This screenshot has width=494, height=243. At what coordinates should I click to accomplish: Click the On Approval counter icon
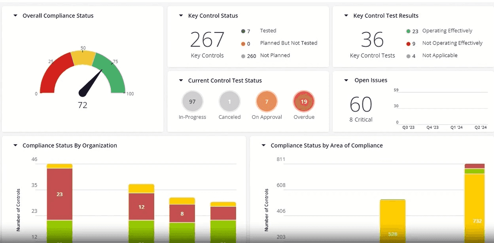coord(267,101)
